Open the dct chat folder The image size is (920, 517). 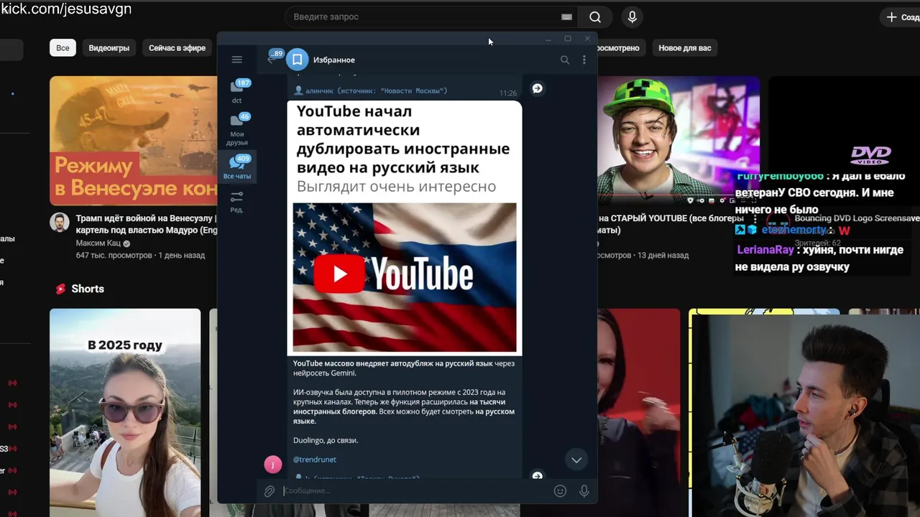[x=237, y=91]
